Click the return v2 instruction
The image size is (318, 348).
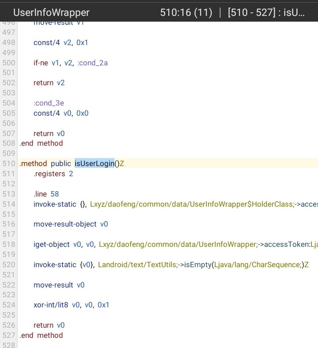(x=49, y=83)
